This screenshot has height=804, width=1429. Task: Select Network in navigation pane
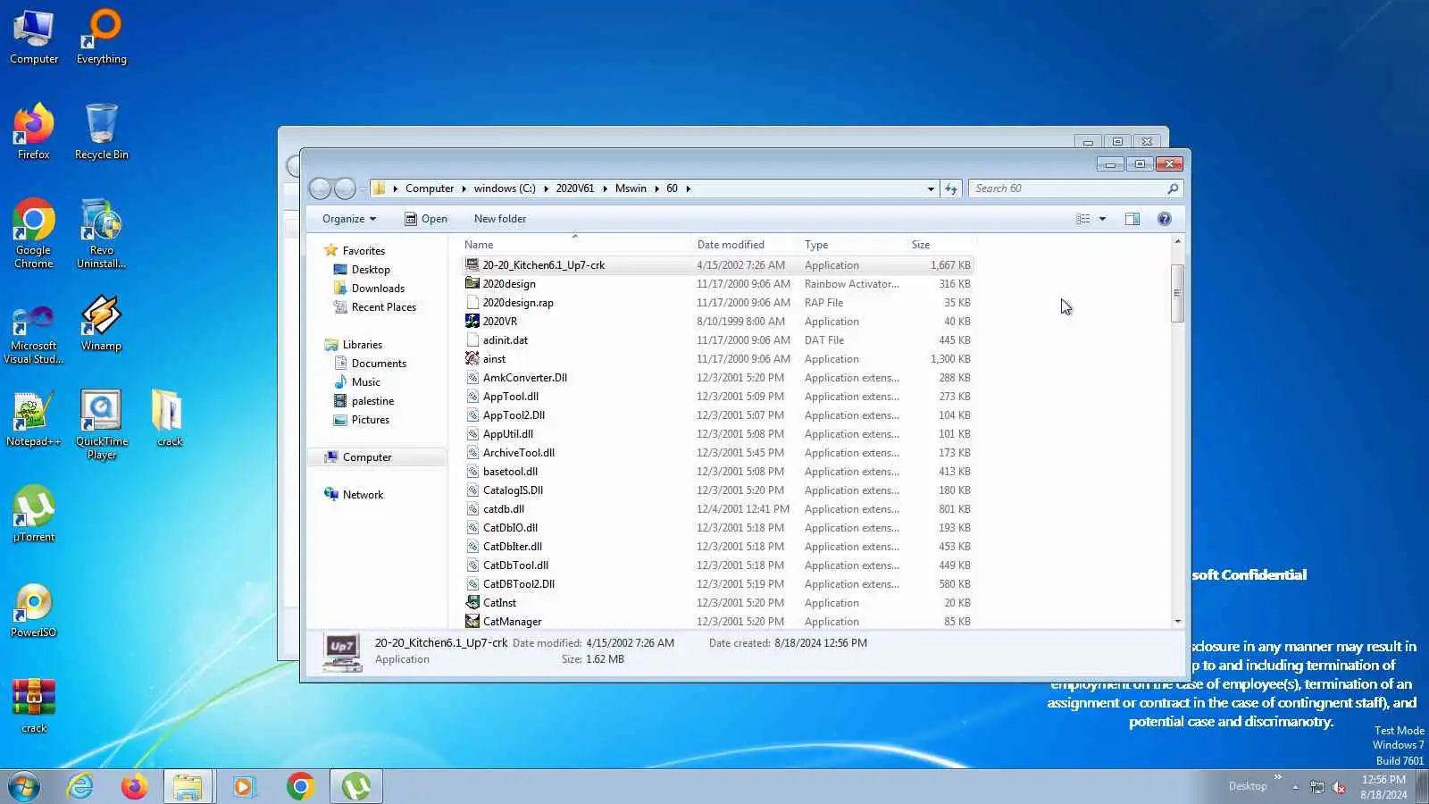(x=363, y=495)
